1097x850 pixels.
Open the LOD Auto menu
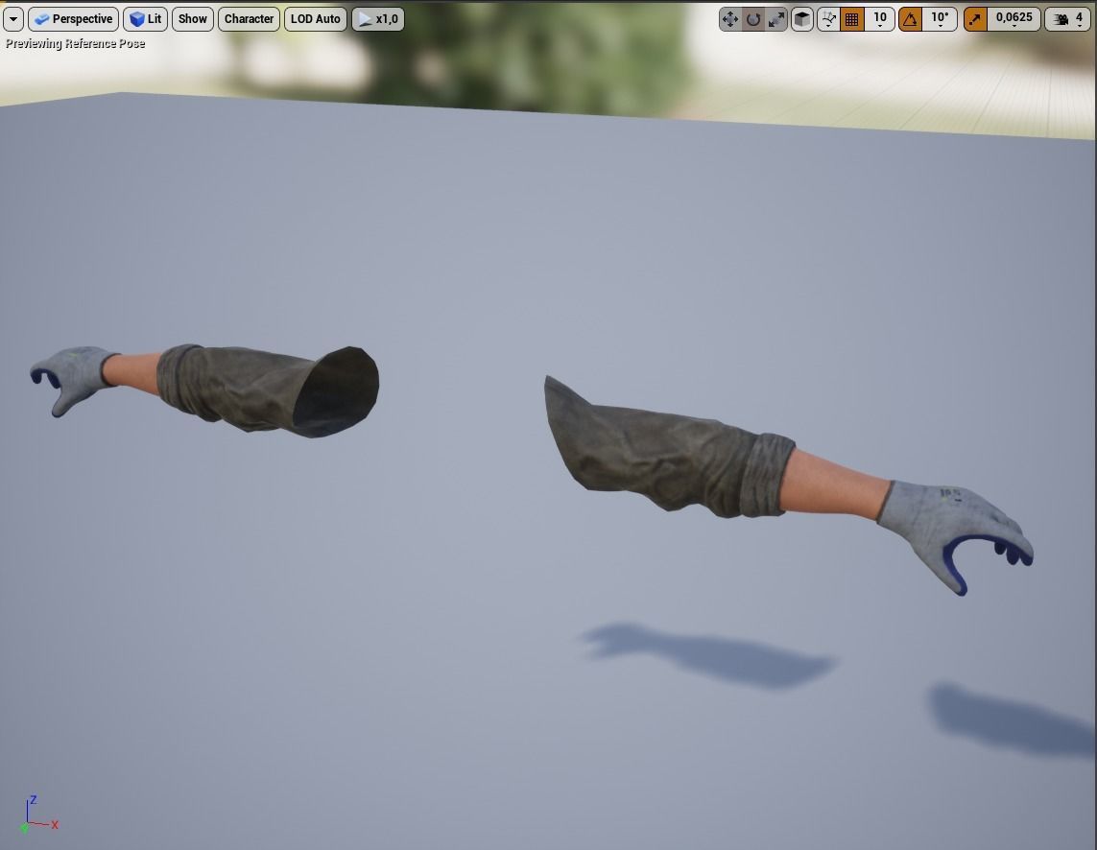click(x=316, y=19)
